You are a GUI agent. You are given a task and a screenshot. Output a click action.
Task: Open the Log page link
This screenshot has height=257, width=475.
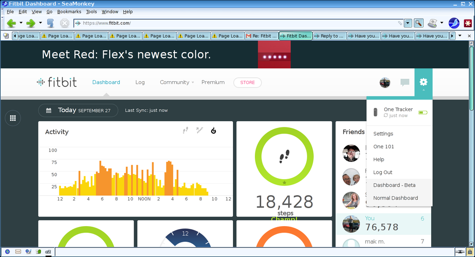click(x=140, y=82)
